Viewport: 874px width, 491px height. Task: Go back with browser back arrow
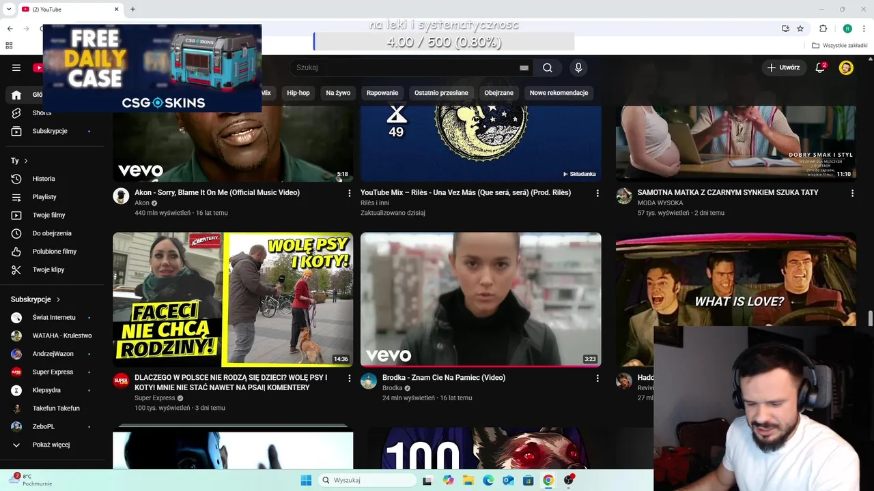click(x=10, y=28)
